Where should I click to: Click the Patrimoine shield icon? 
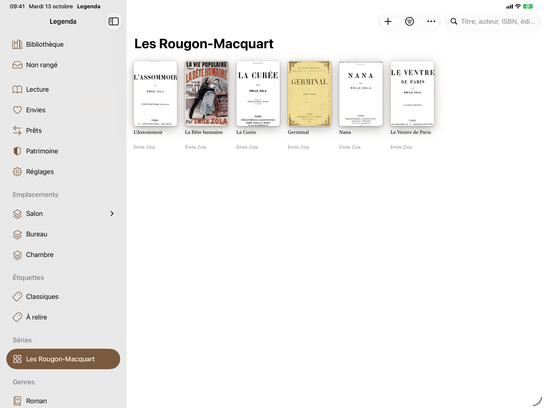17,151
